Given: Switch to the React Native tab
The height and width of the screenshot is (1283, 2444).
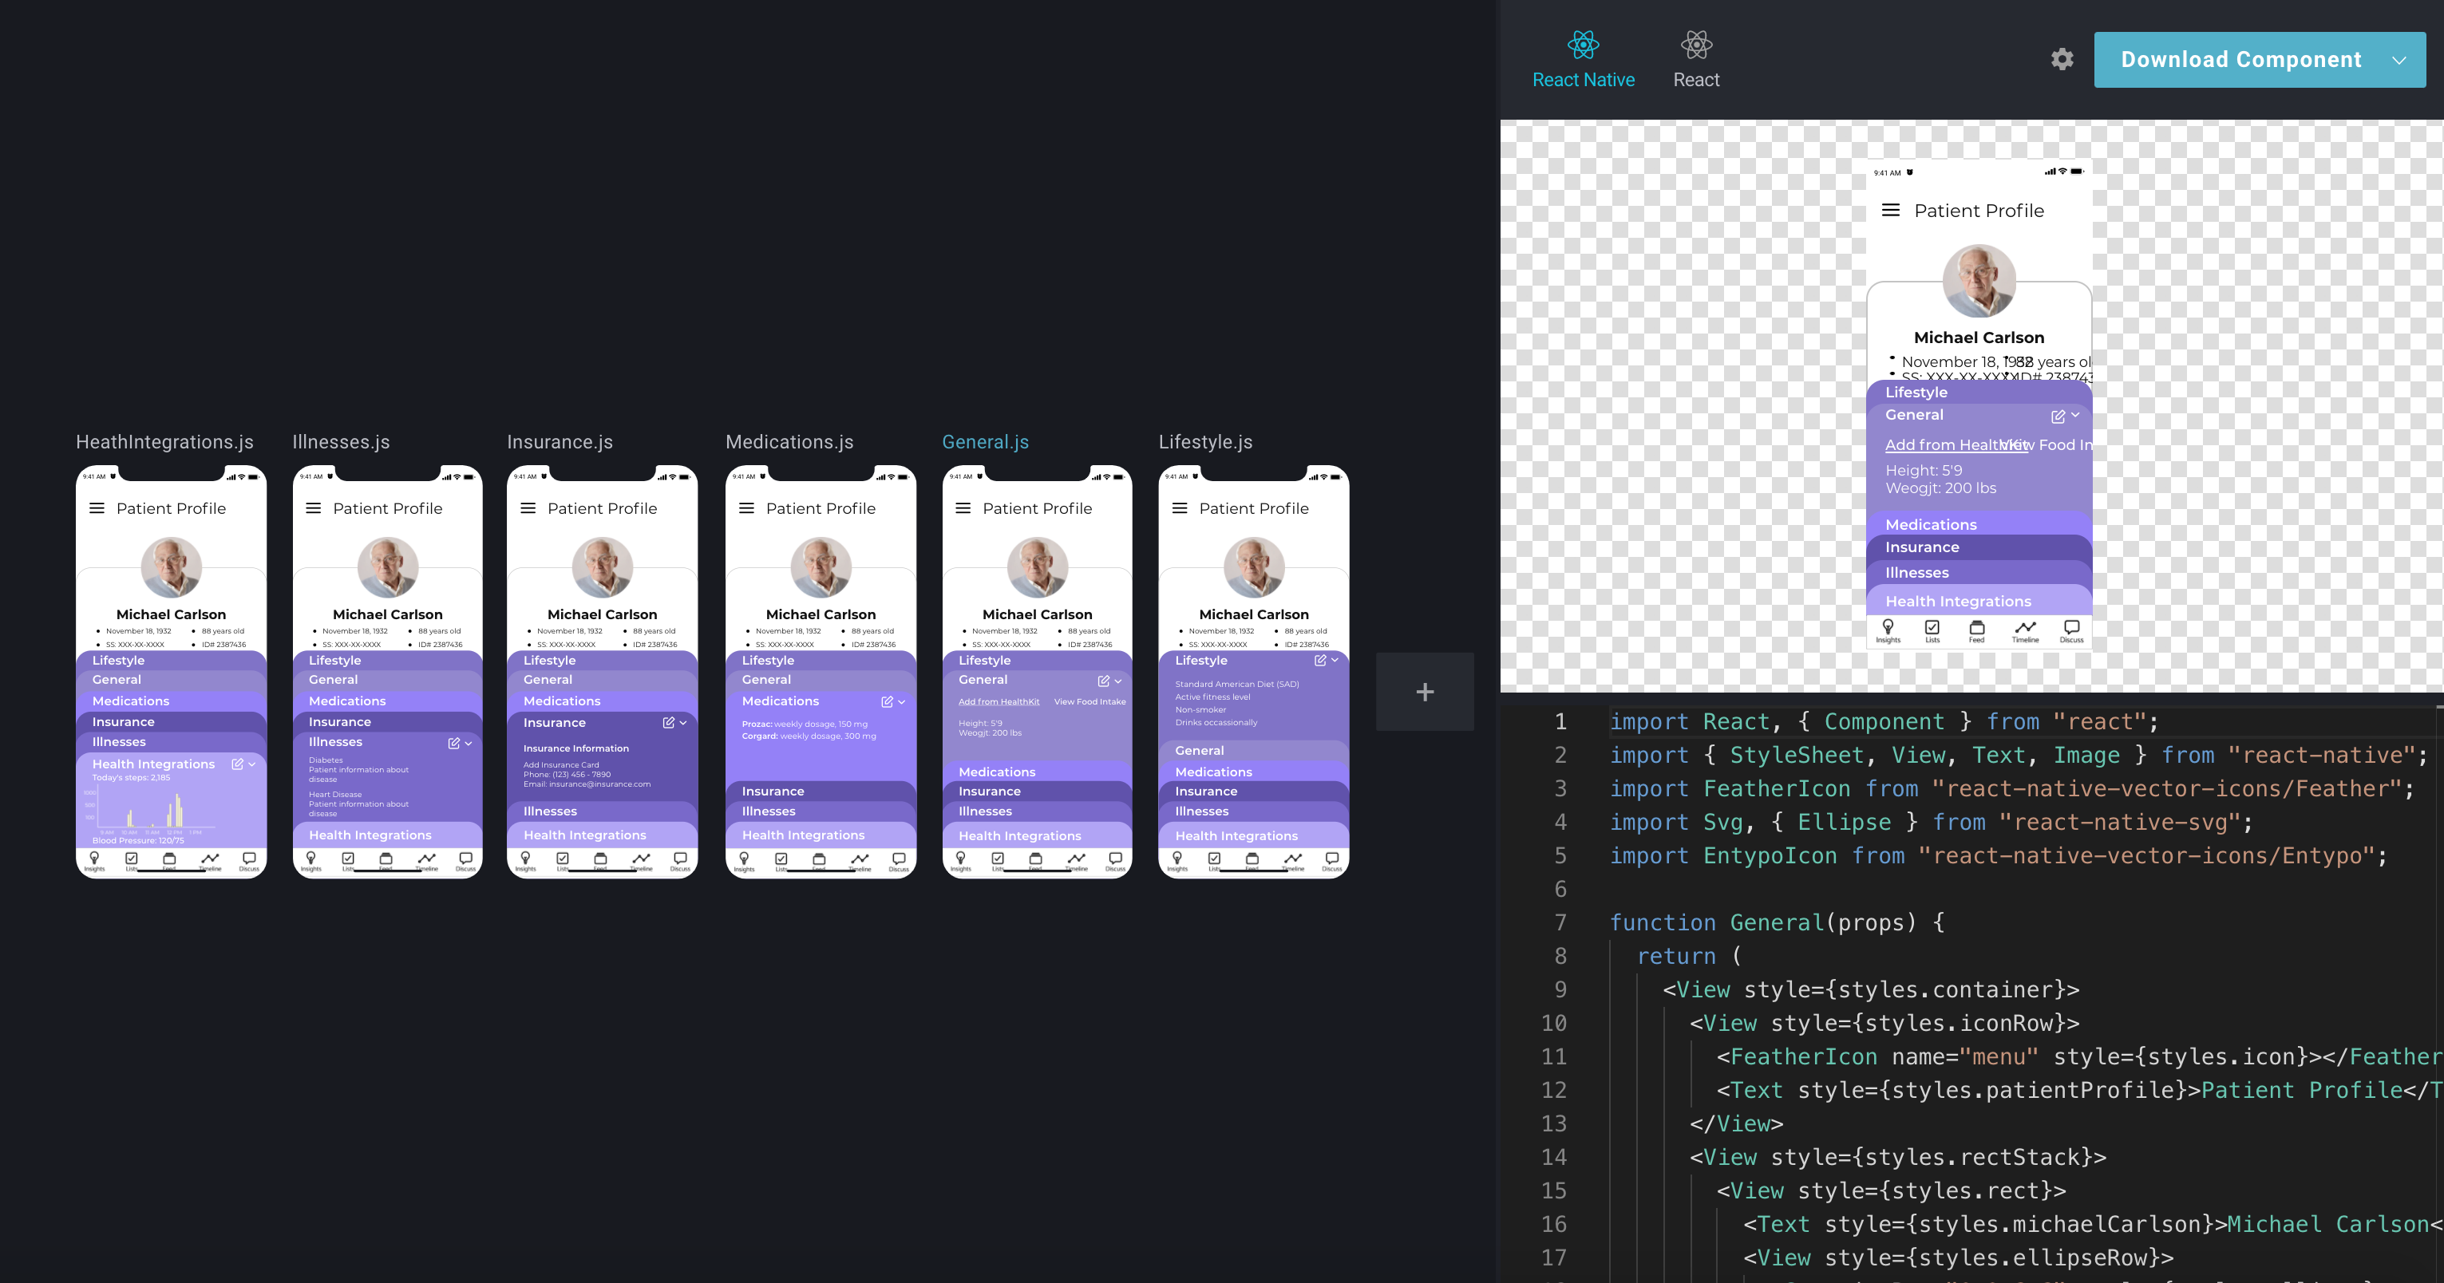Looking at the screenshot, I should (1583, 80).
